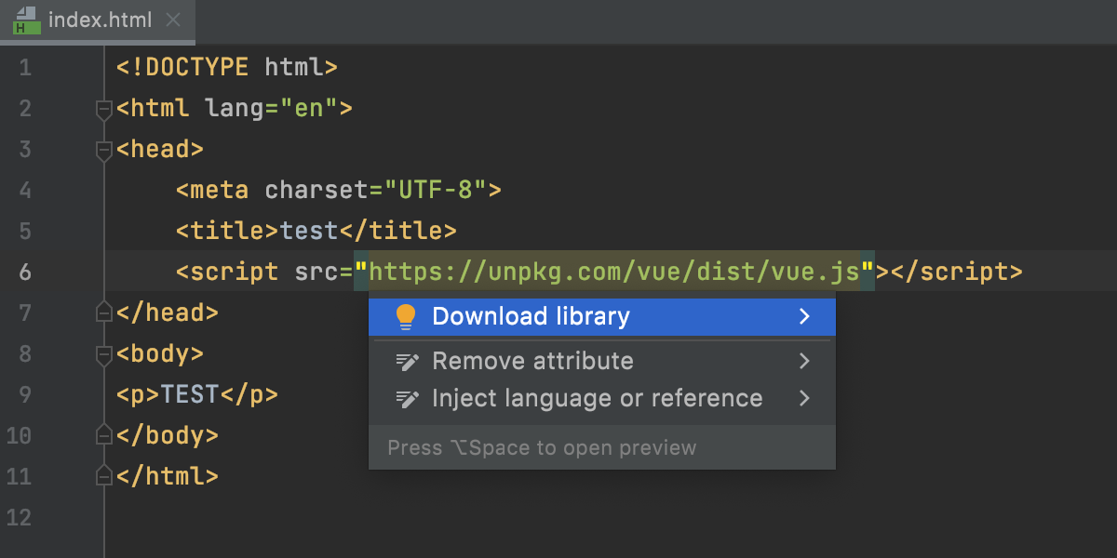Choose Remove attribute from the popup menu

pos(532,361)
